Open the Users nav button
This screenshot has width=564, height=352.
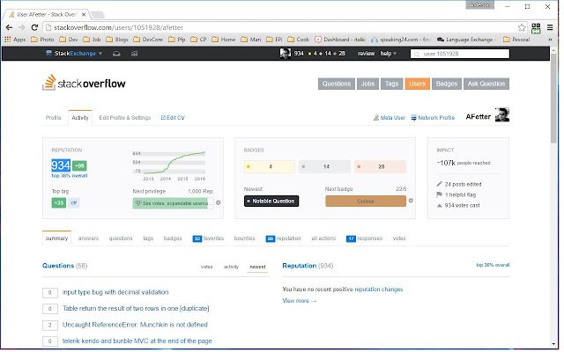tap(417, 84)
